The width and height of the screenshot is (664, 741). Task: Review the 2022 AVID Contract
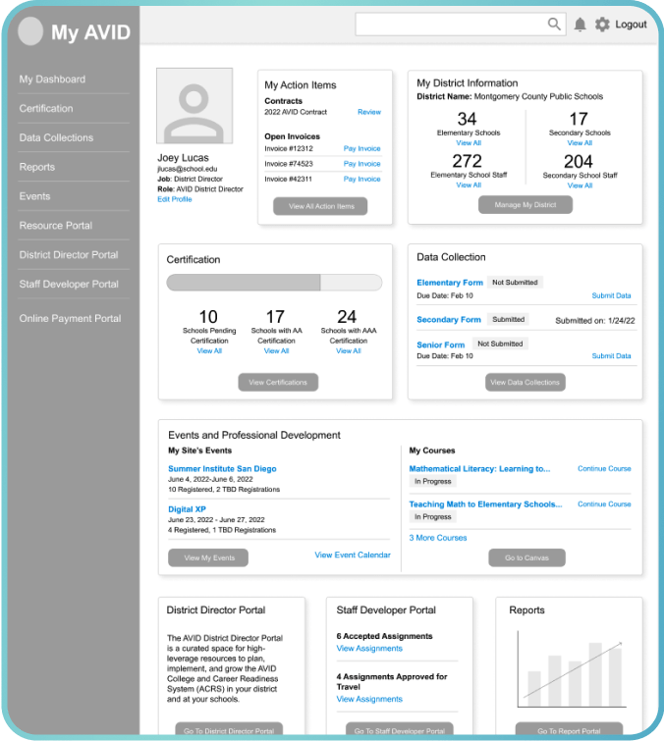(369, 112)
